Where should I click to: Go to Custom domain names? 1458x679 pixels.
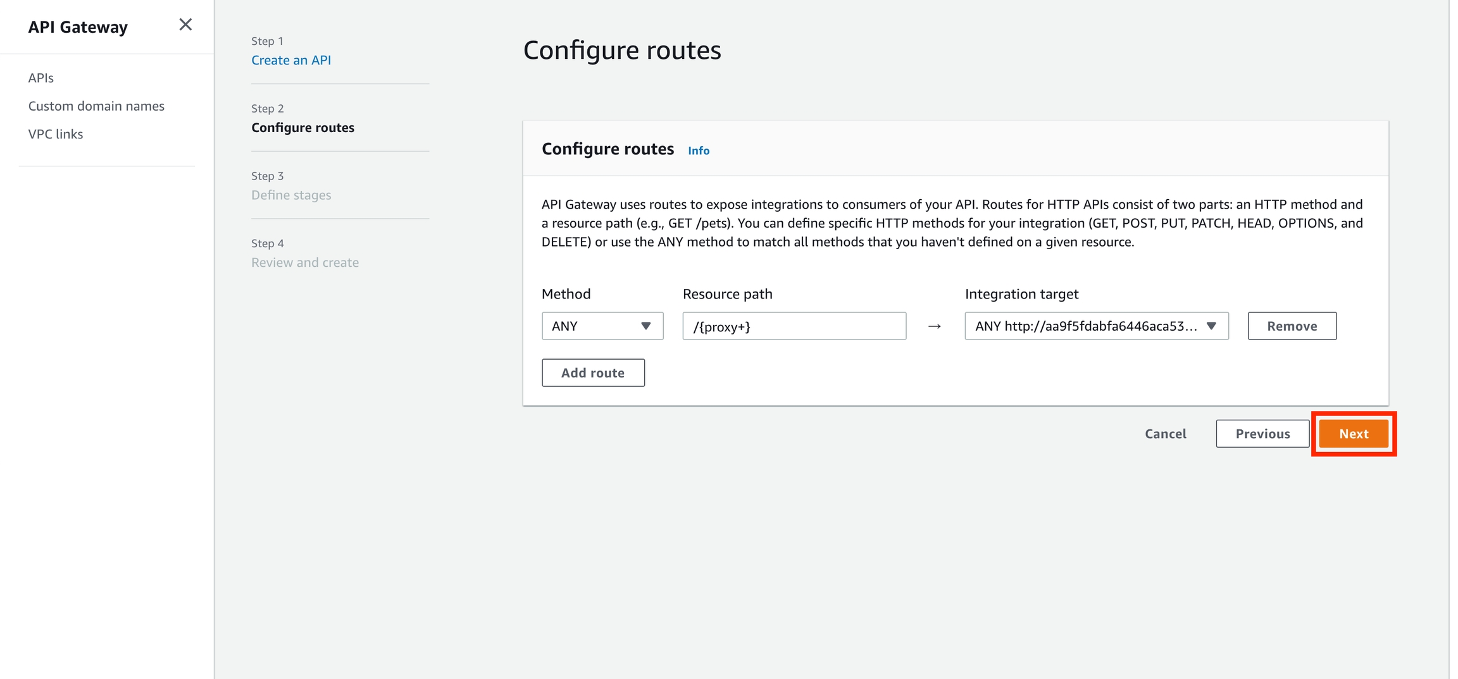point(96,106)
